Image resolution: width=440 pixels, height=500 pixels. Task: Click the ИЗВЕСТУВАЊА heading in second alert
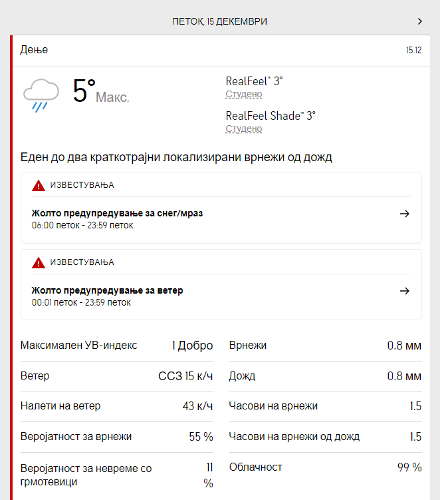[82, 262]
